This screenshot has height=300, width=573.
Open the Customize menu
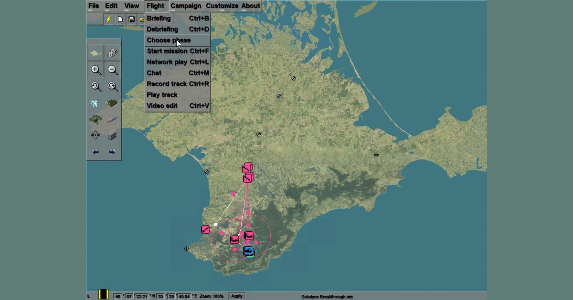(x=222, y=6)
